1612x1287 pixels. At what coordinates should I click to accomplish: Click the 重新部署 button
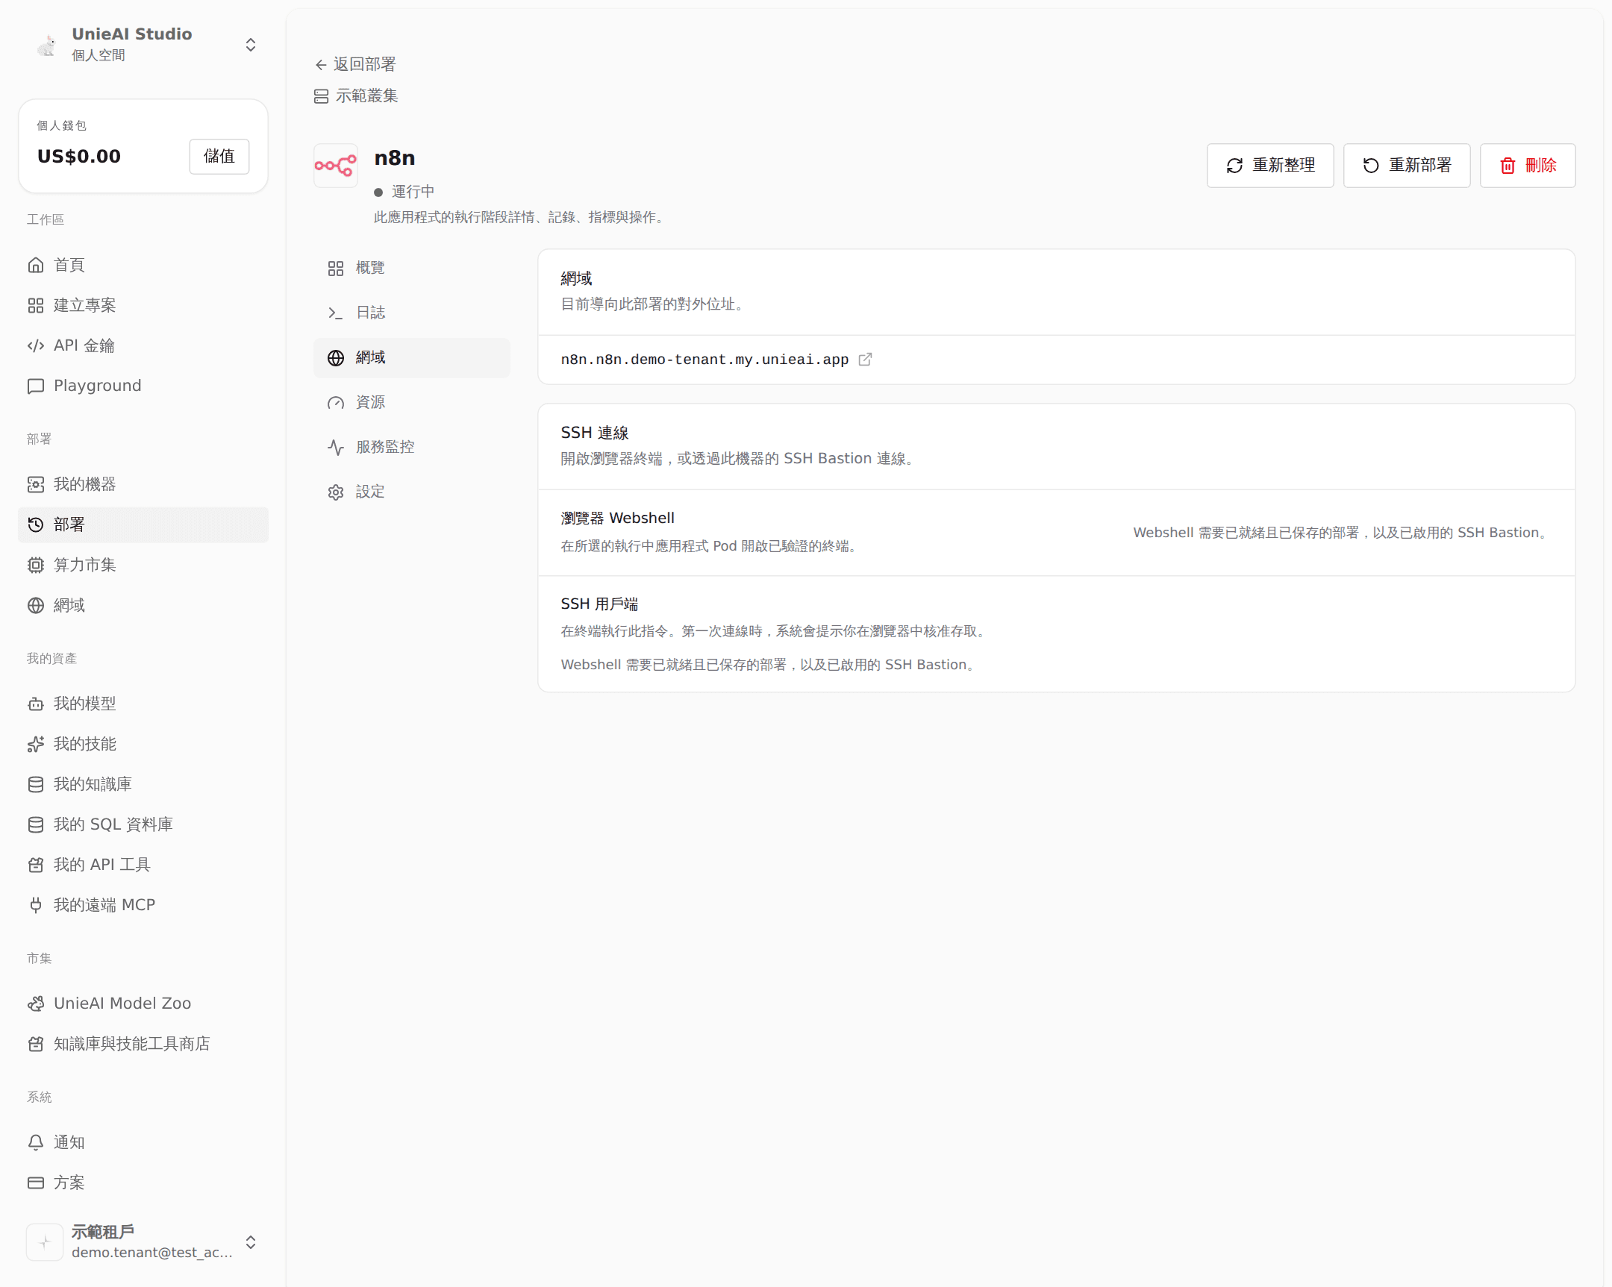tap(1406, 166)
